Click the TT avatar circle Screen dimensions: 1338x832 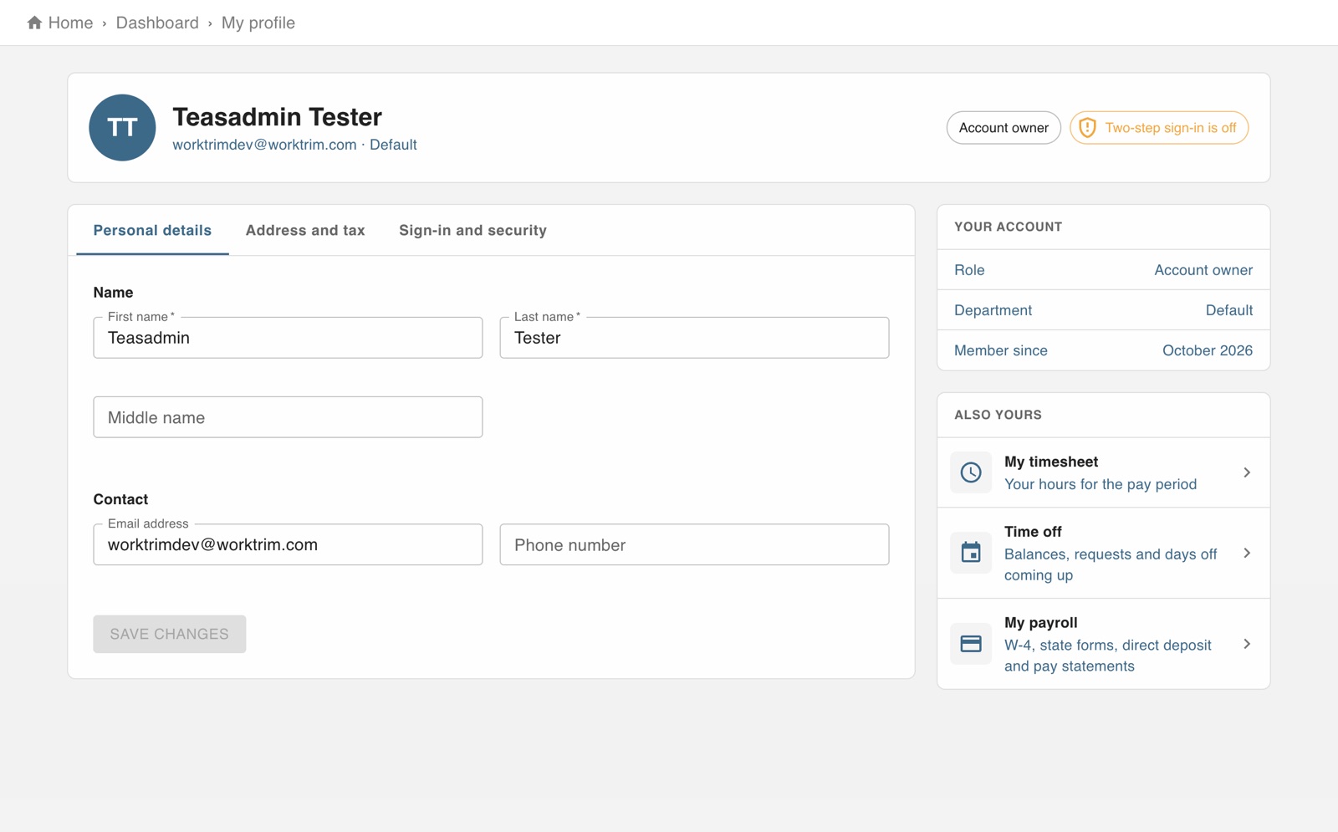122,128
